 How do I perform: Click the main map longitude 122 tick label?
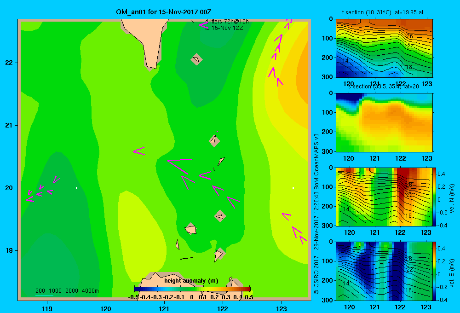pyautogui.click(x=223, y=309)
